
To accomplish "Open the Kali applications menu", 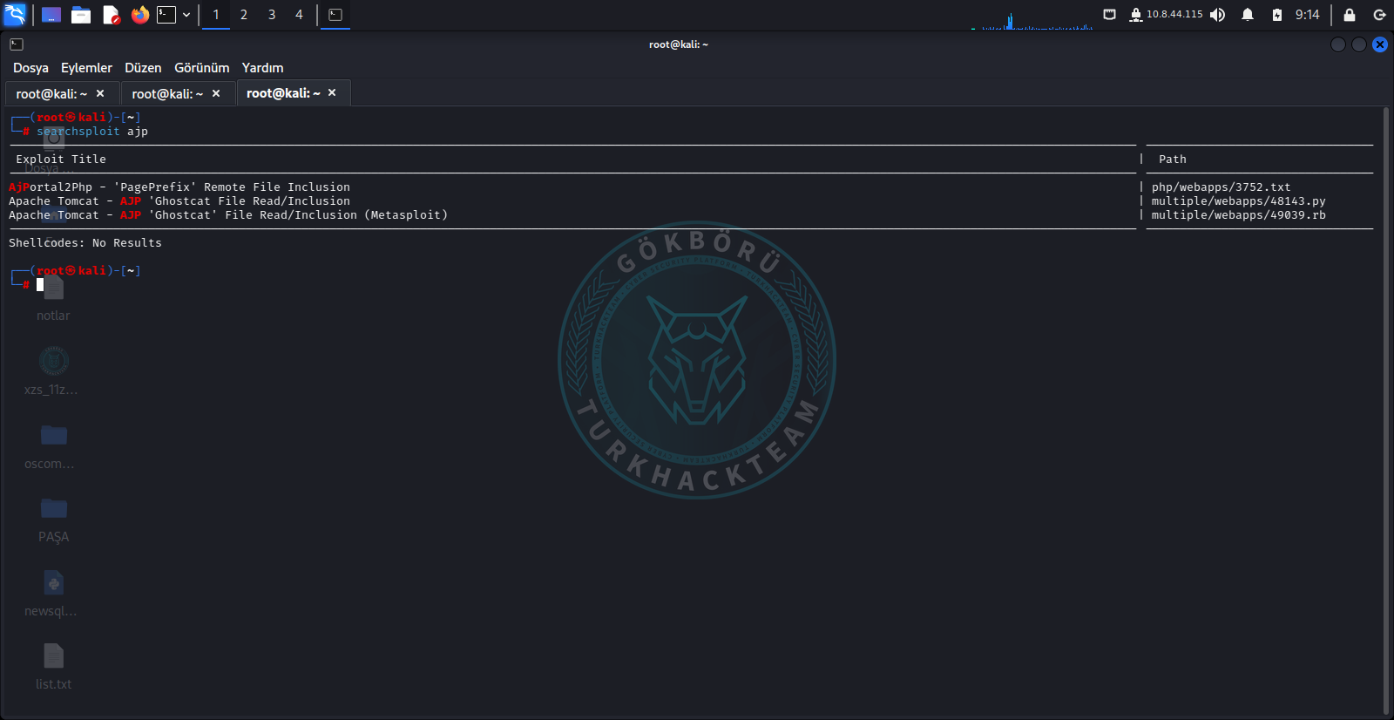I will (x=15, y=15).
